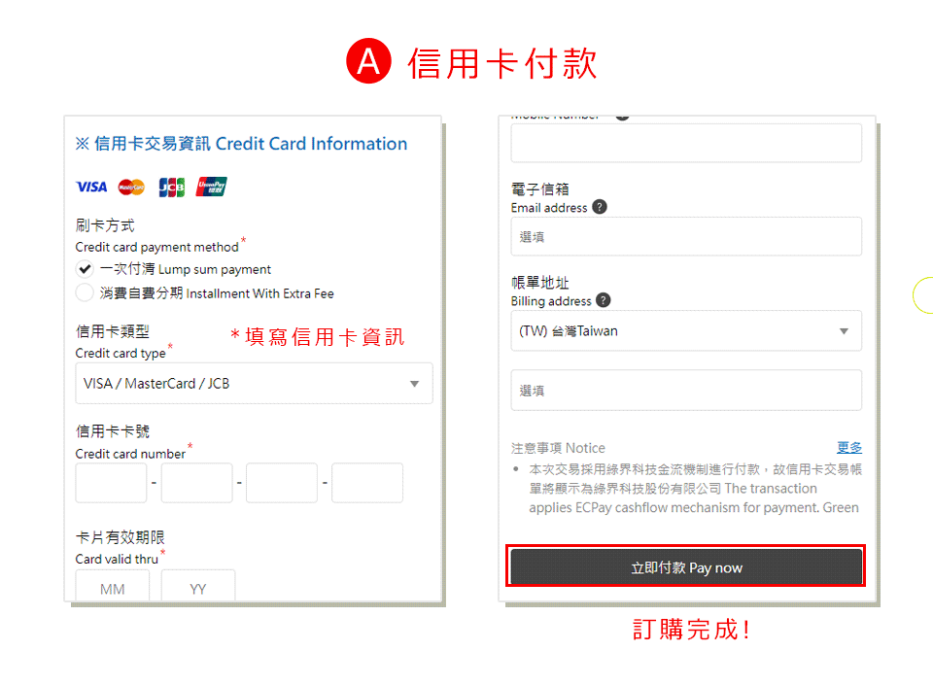Click the MasterCard logo icon
Image resolution: width=933 pixels, height=685 pixels.
click(x=131, y=188)
